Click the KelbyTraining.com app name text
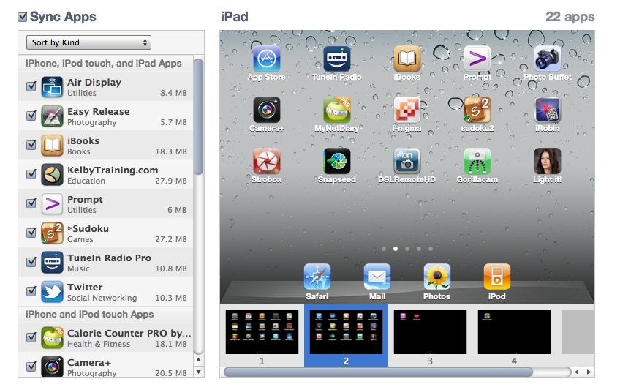The width and height of the screenshot is (620, 387). pyautogui.click(x=113, y=170)
